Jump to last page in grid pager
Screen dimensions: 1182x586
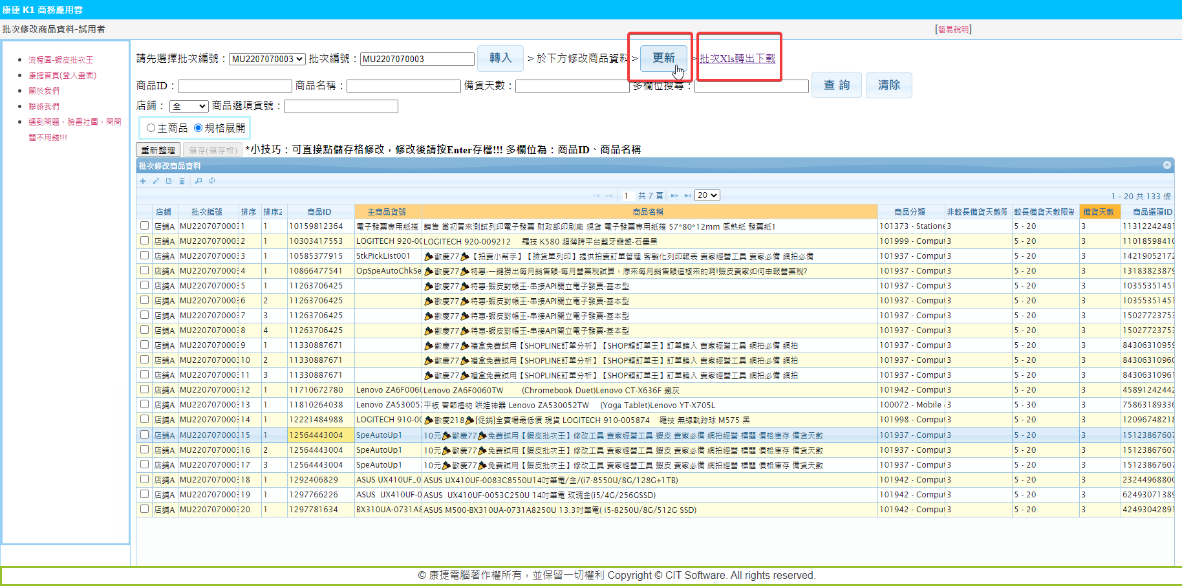[x=686, y=195]
